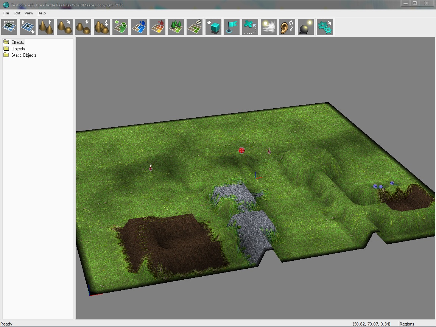The image size is (436, 327).
Task: Select the lighting sphere tool
Action: 306,27
